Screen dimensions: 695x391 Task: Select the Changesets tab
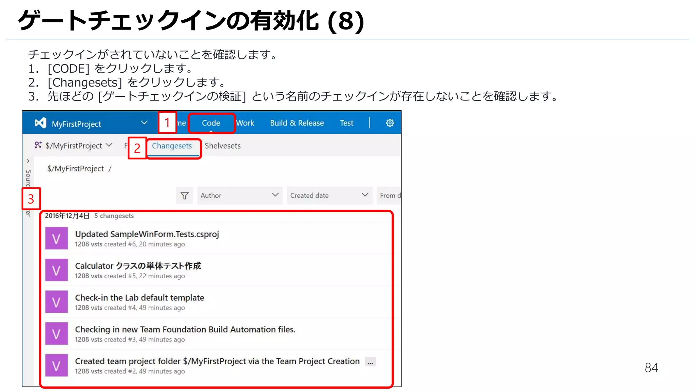click(x=172, y=146)
